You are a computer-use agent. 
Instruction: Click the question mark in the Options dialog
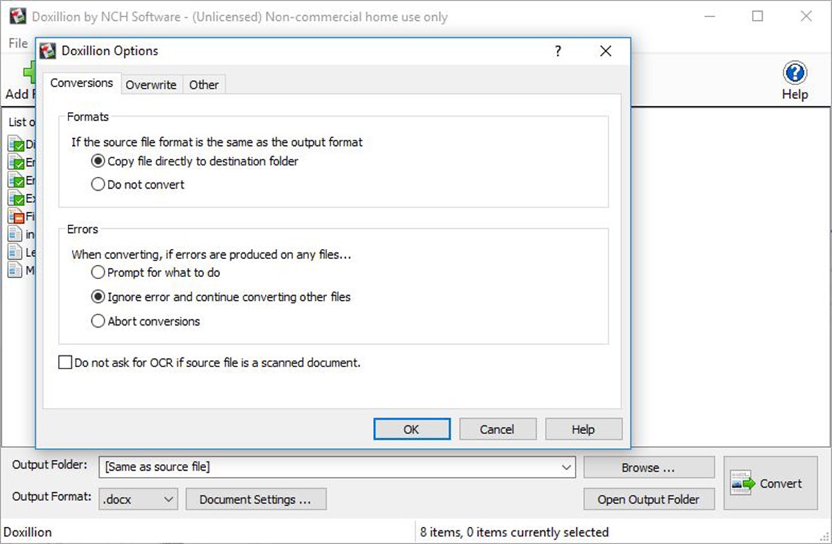[557, 50]
